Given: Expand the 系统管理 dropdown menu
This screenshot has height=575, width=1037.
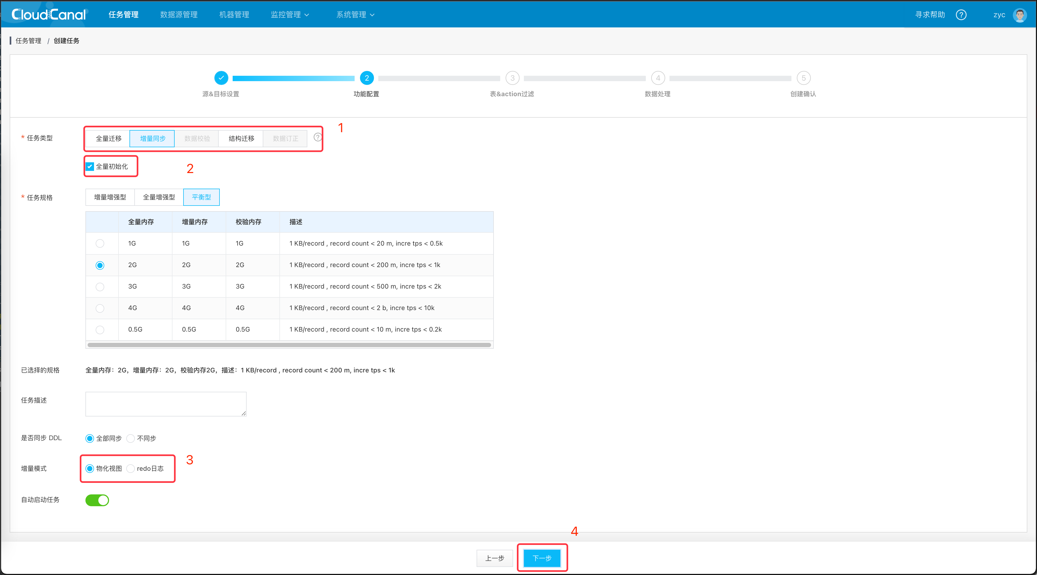Looking at the screenshot, I should 355,15.
